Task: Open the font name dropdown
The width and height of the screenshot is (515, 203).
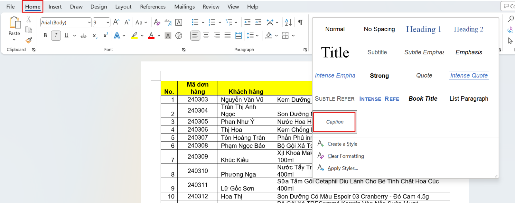Action: click(x=89, y=23)
